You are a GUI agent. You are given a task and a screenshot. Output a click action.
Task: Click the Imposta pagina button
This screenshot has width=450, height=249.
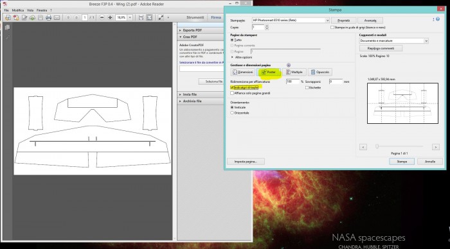pos(246,162)
